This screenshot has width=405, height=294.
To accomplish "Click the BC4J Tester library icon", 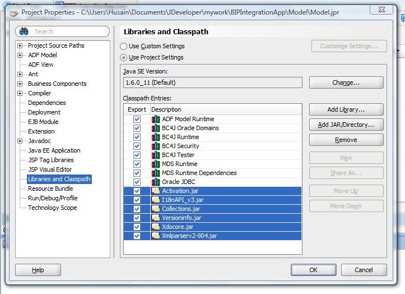I will [x=156, y=155].
